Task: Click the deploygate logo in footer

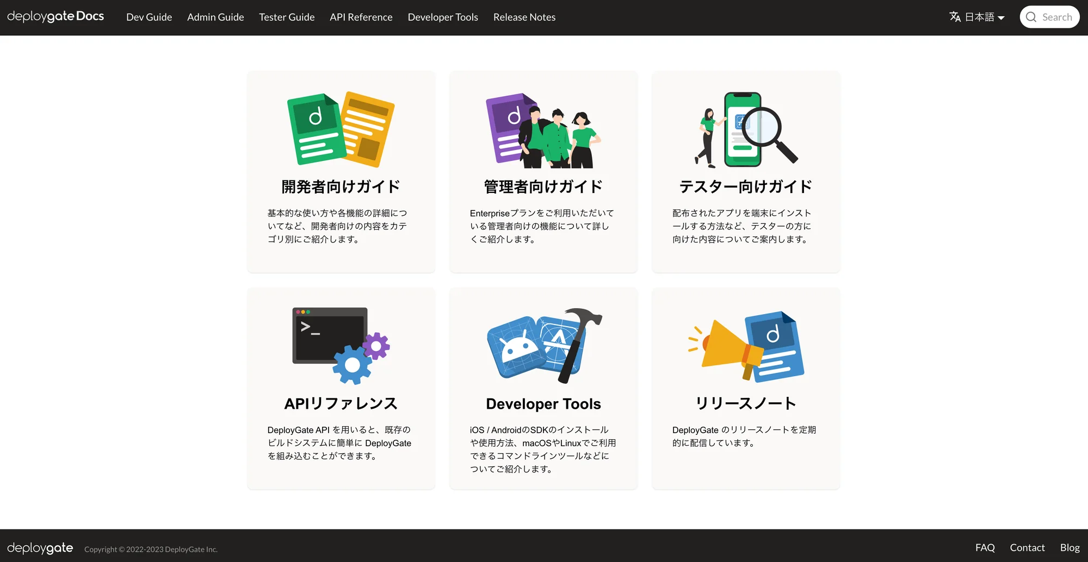Action: pos(40,548)
